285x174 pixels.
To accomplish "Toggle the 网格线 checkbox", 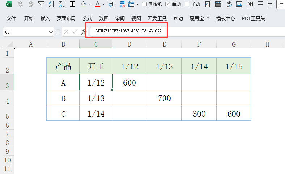I will (144, 4).
